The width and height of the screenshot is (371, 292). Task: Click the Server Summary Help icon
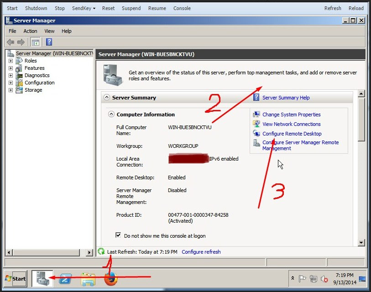pyautogui.click(x=256, y=97)
